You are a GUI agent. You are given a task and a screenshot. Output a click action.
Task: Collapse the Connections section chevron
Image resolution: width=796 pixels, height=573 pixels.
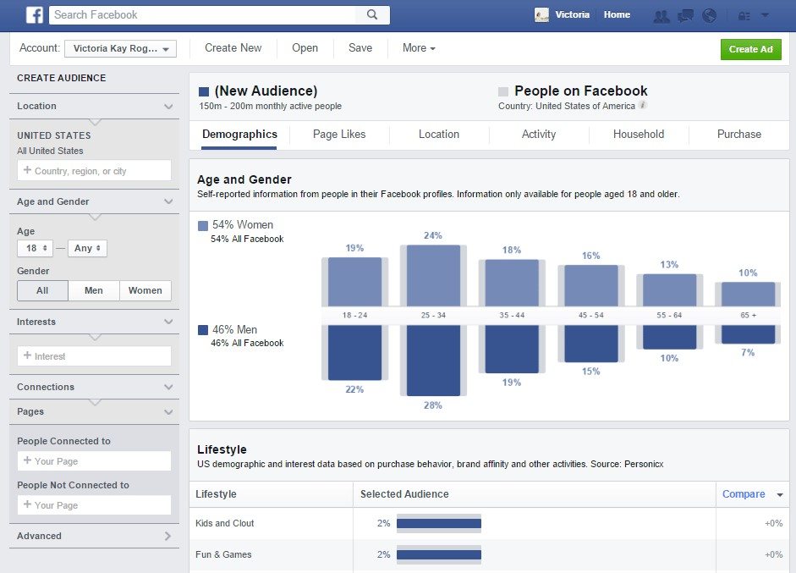click(x=168, y=387)
